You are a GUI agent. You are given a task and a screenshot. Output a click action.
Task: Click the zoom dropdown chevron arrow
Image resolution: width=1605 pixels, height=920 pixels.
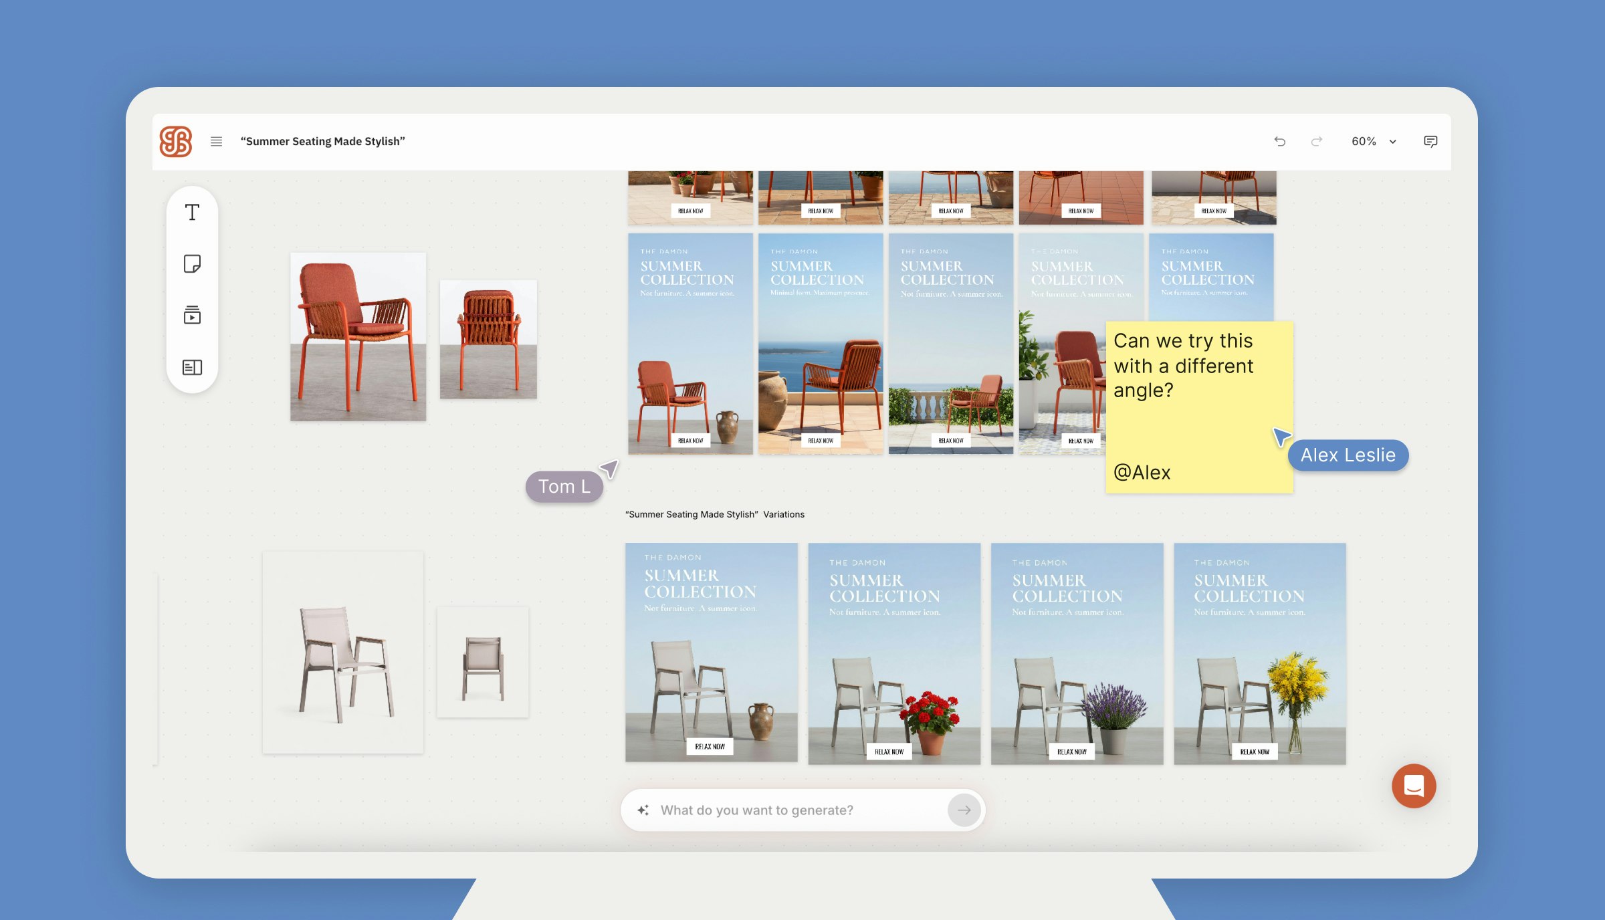[x=1393, y=142]
